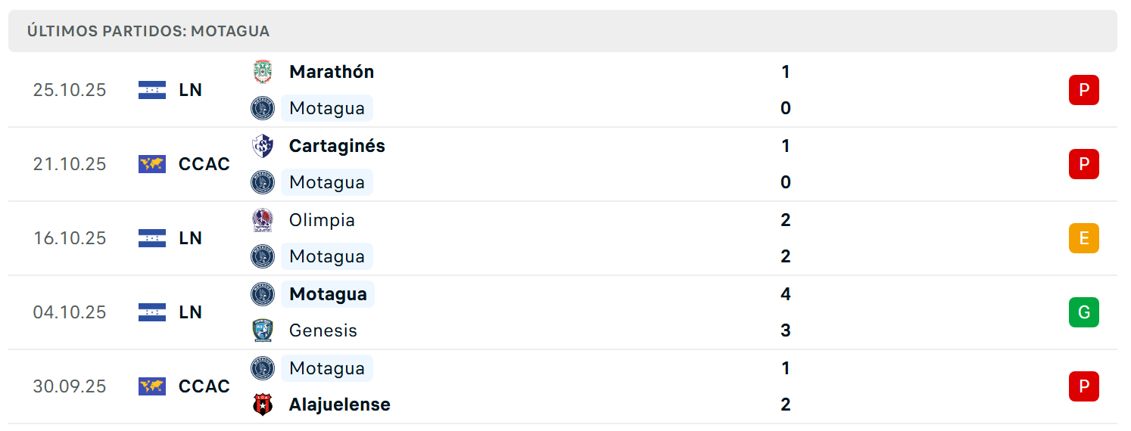
Task: Click the Alajuelense team crest
Action: (x=263, y=405)
